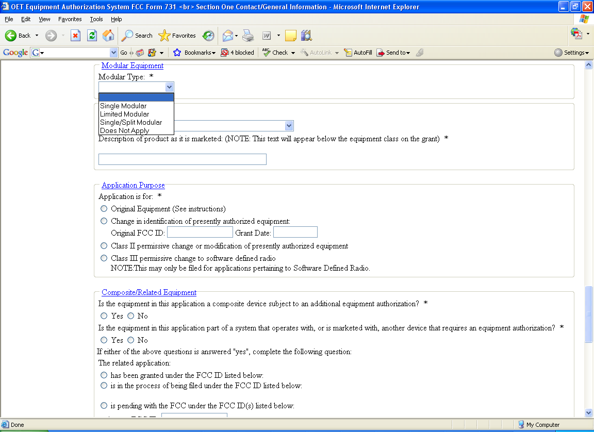Open the Search magnifier button

tap(137, 36)
